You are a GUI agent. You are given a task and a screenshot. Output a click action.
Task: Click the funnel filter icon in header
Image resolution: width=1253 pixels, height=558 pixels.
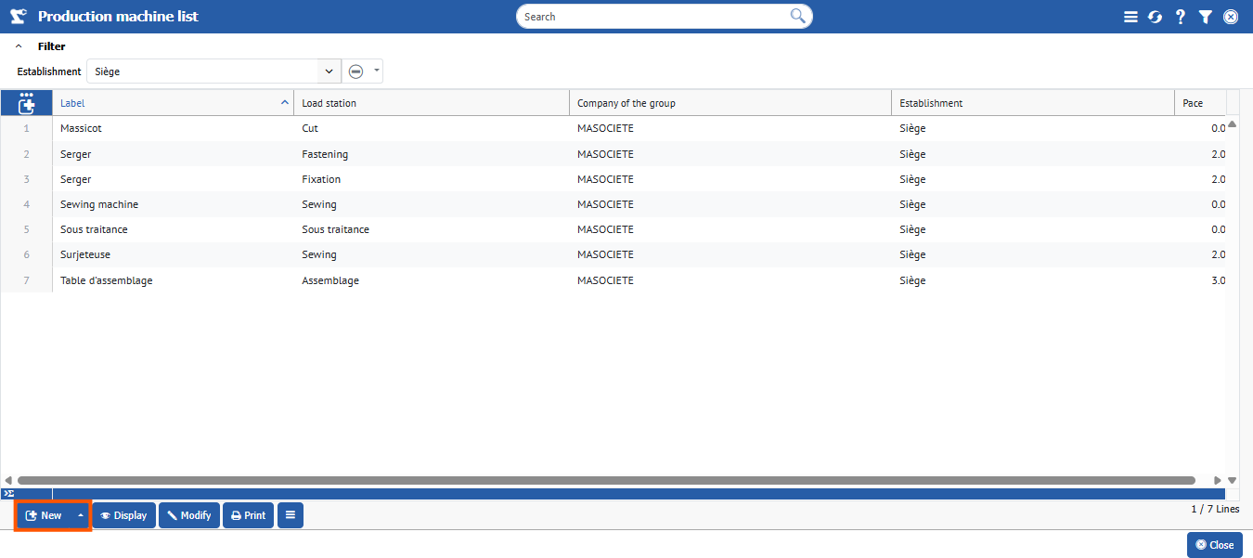pyautogui.click(x=1205, y=17)
